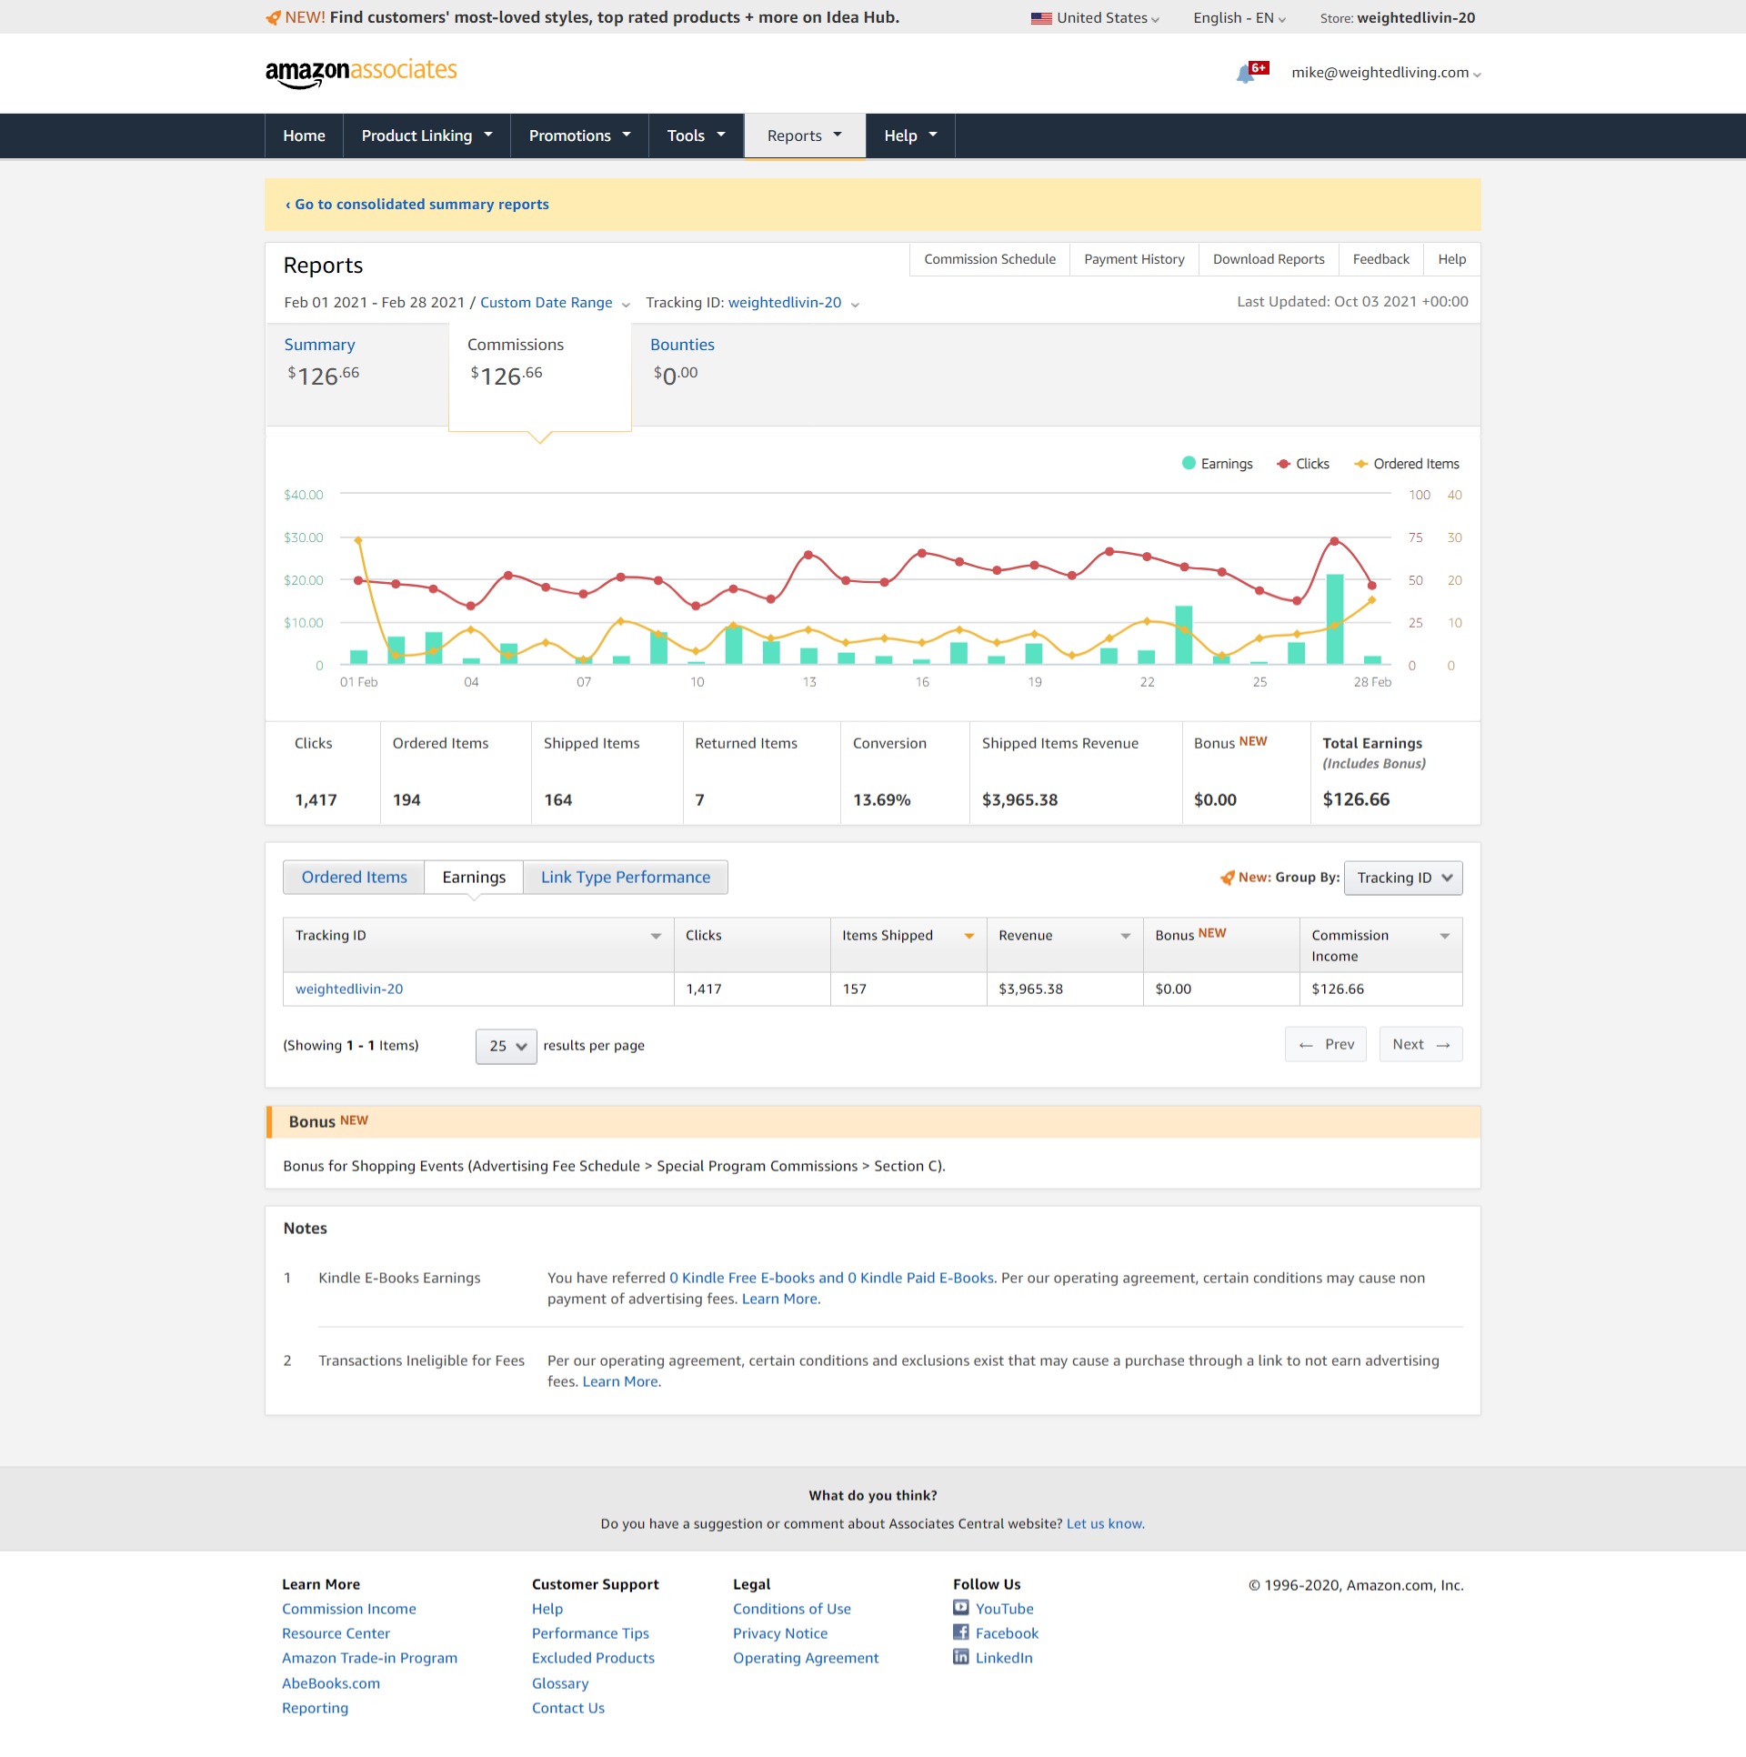The height and width of the screenshot is (1757, 1746).
Task: Click the Facebook icon in footer
Action: tap(960, 1632)
